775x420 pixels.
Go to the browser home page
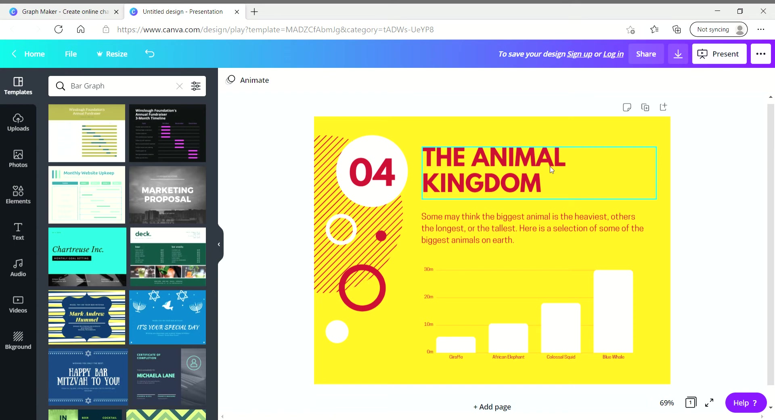[x=81, y=29]
